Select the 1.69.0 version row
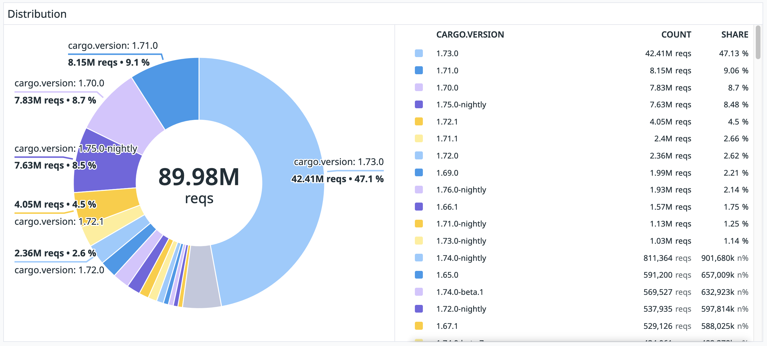This screenshot has height=346, width=767. [x=447, y=173]
